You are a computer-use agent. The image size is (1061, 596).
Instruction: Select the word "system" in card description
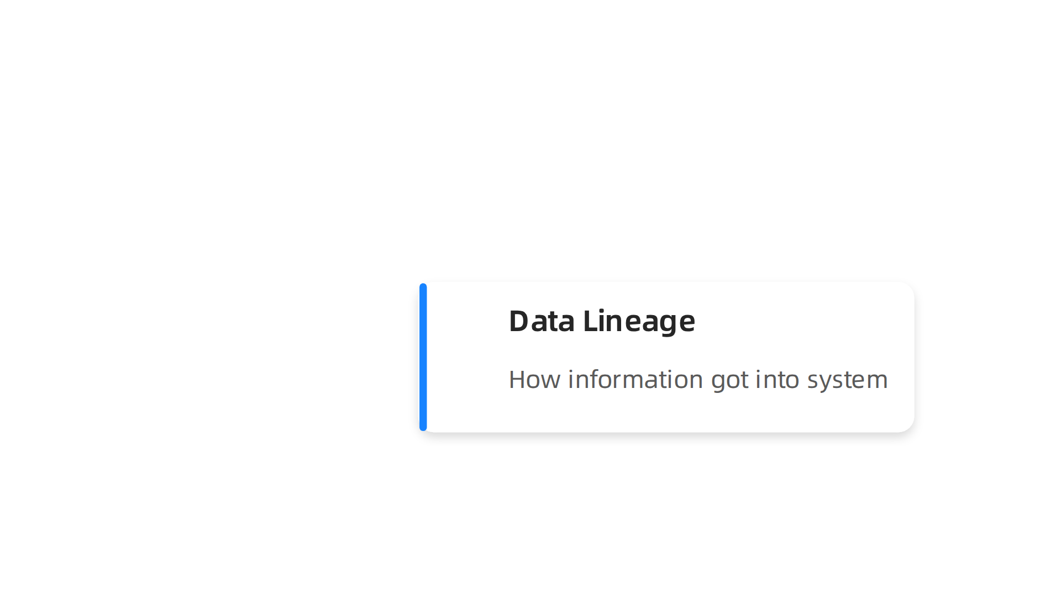coord(847,381)
